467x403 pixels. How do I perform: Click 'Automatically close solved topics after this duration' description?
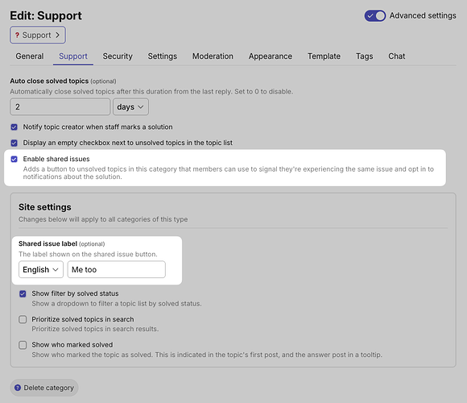point(151,92)
